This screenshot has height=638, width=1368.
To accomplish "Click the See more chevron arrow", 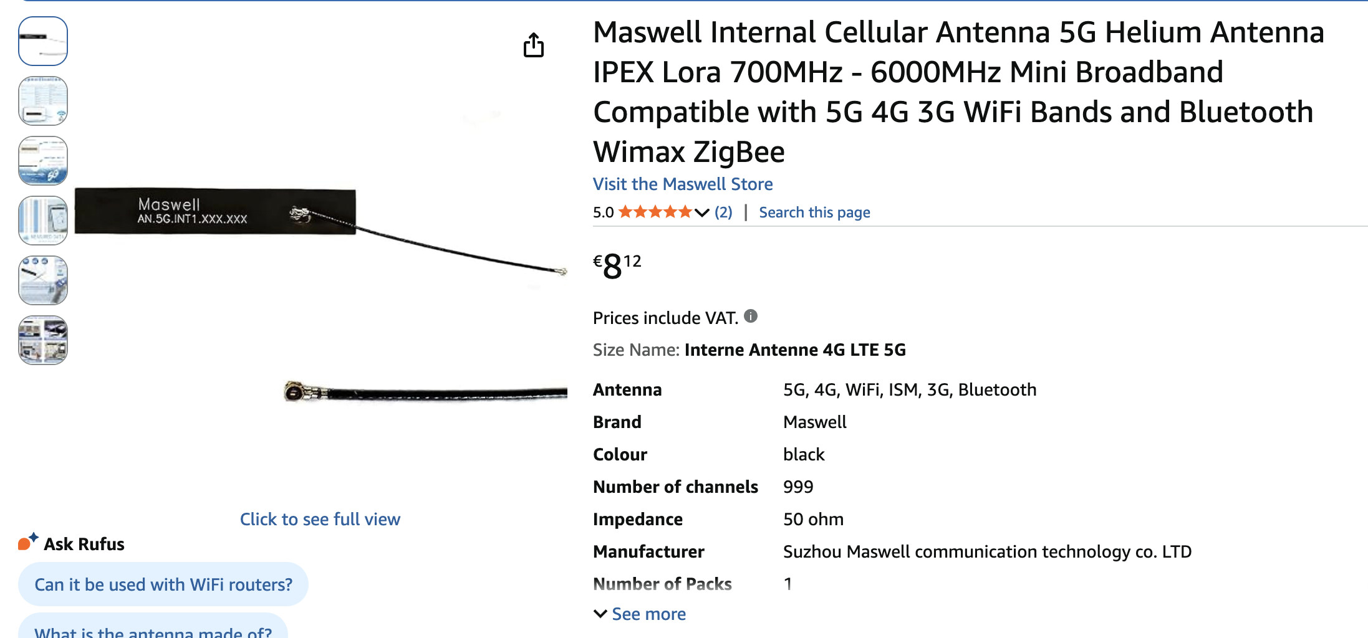I will [x=600, y=614].
